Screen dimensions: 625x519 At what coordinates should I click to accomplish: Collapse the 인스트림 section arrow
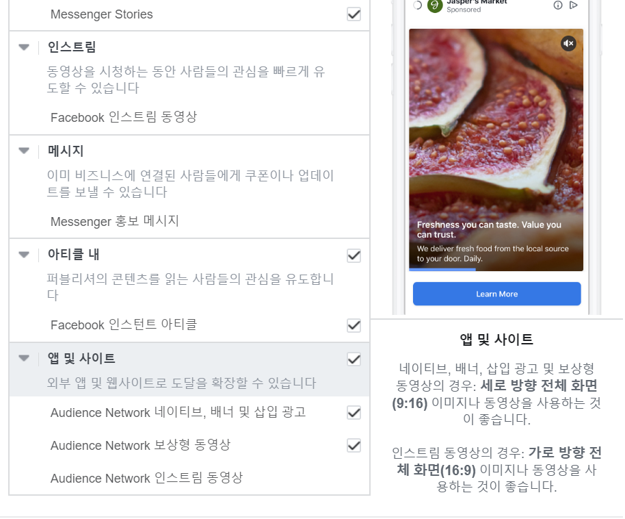point(24,47)
